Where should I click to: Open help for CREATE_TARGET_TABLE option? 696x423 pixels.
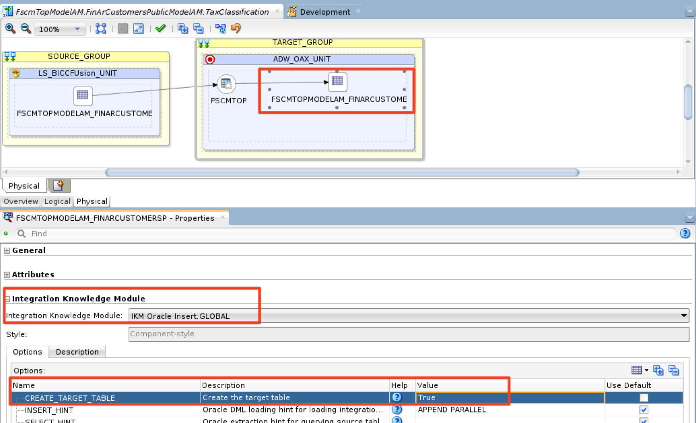click(x=397, y=397)
